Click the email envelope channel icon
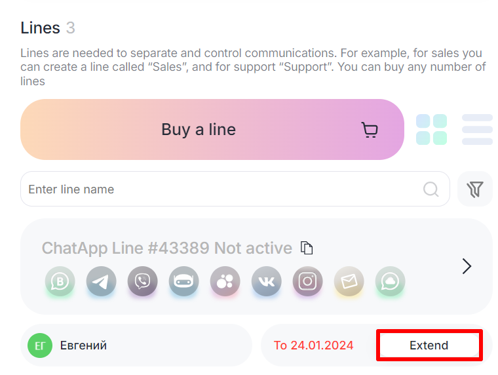Screen dimensions: 498x375 (349, 282)
